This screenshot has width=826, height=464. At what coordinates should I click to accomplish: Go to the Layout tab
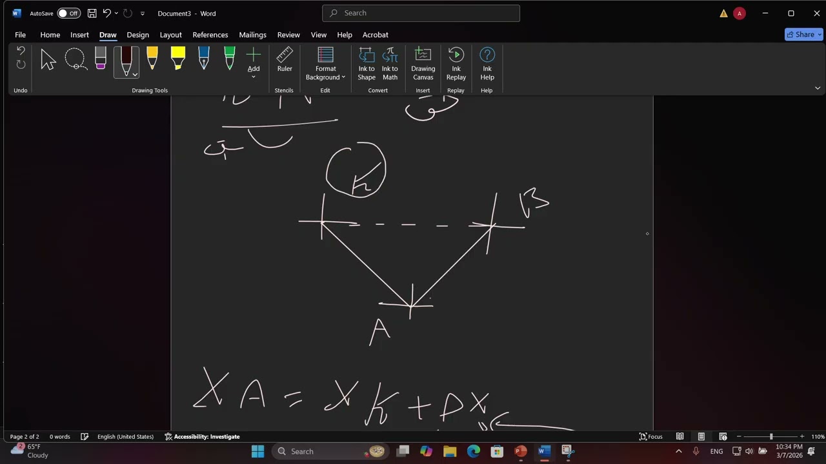pyautogui.click(x=170, y=35)
